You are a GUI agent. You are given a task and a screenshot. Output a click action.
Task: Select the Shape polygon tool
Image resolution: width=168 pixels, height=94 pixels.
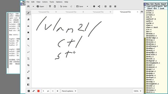(x=28, y=58)
